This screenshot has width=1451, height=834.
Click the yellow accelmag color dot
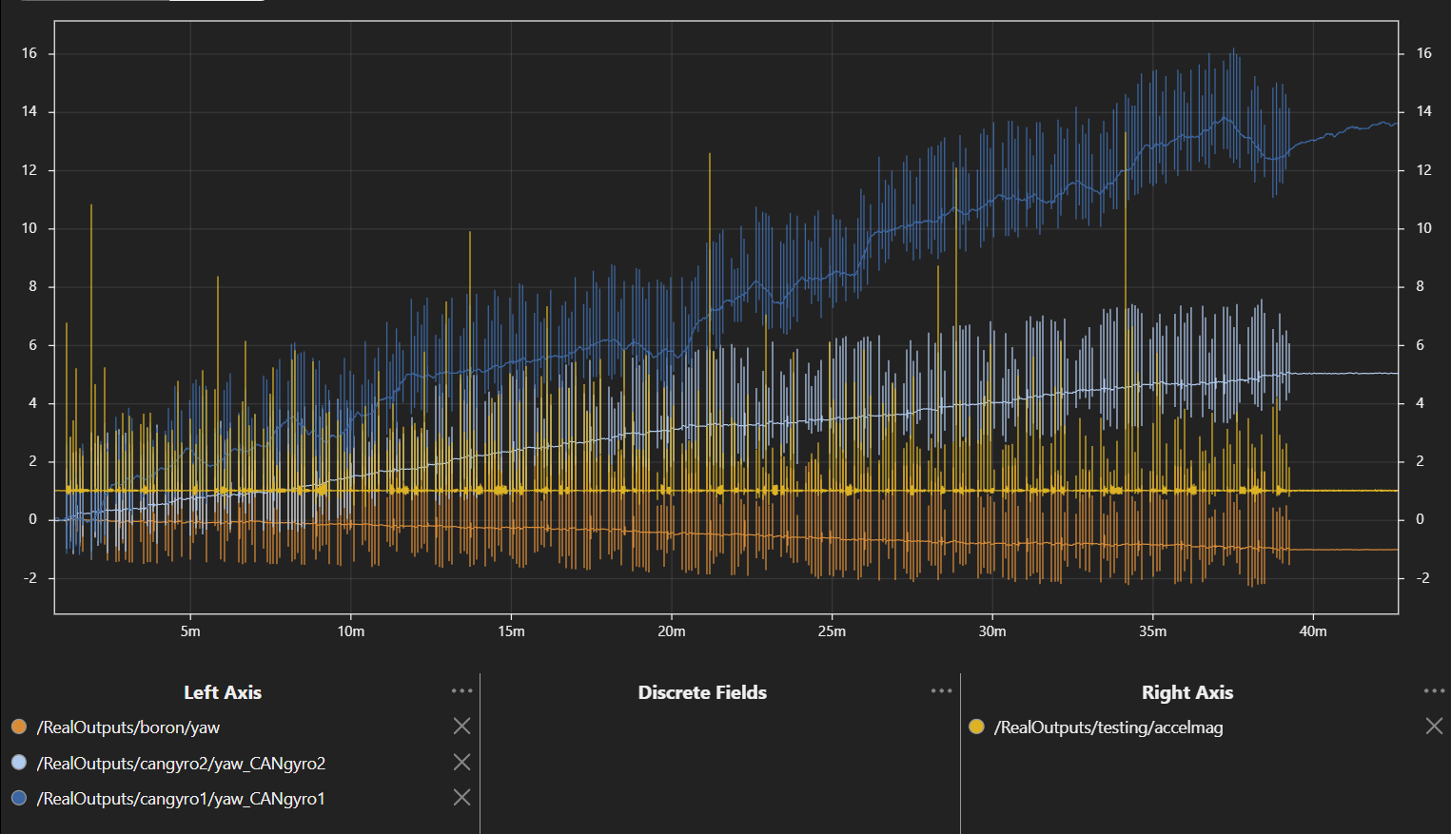(x=976, y=727)
